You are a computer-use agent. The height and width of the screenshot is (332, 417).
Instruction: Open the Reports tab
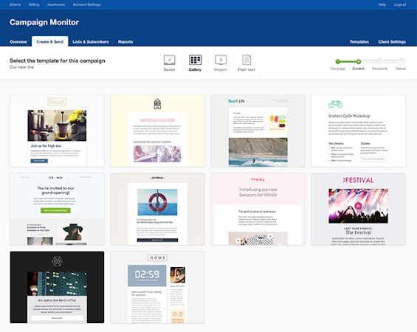point(125,42)
